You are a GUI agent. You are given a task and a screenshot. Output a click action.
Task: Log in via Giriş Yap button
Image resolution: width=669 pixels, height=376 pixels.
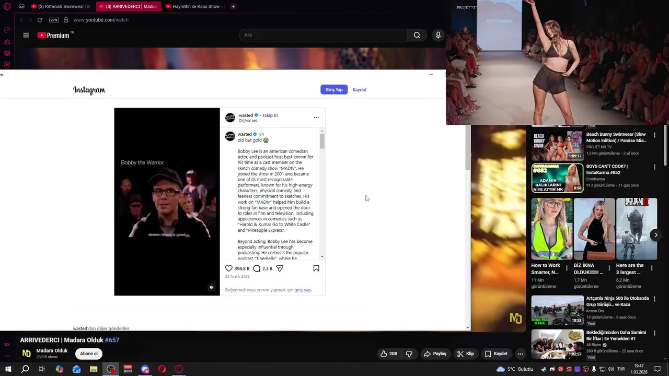point(334,90)
